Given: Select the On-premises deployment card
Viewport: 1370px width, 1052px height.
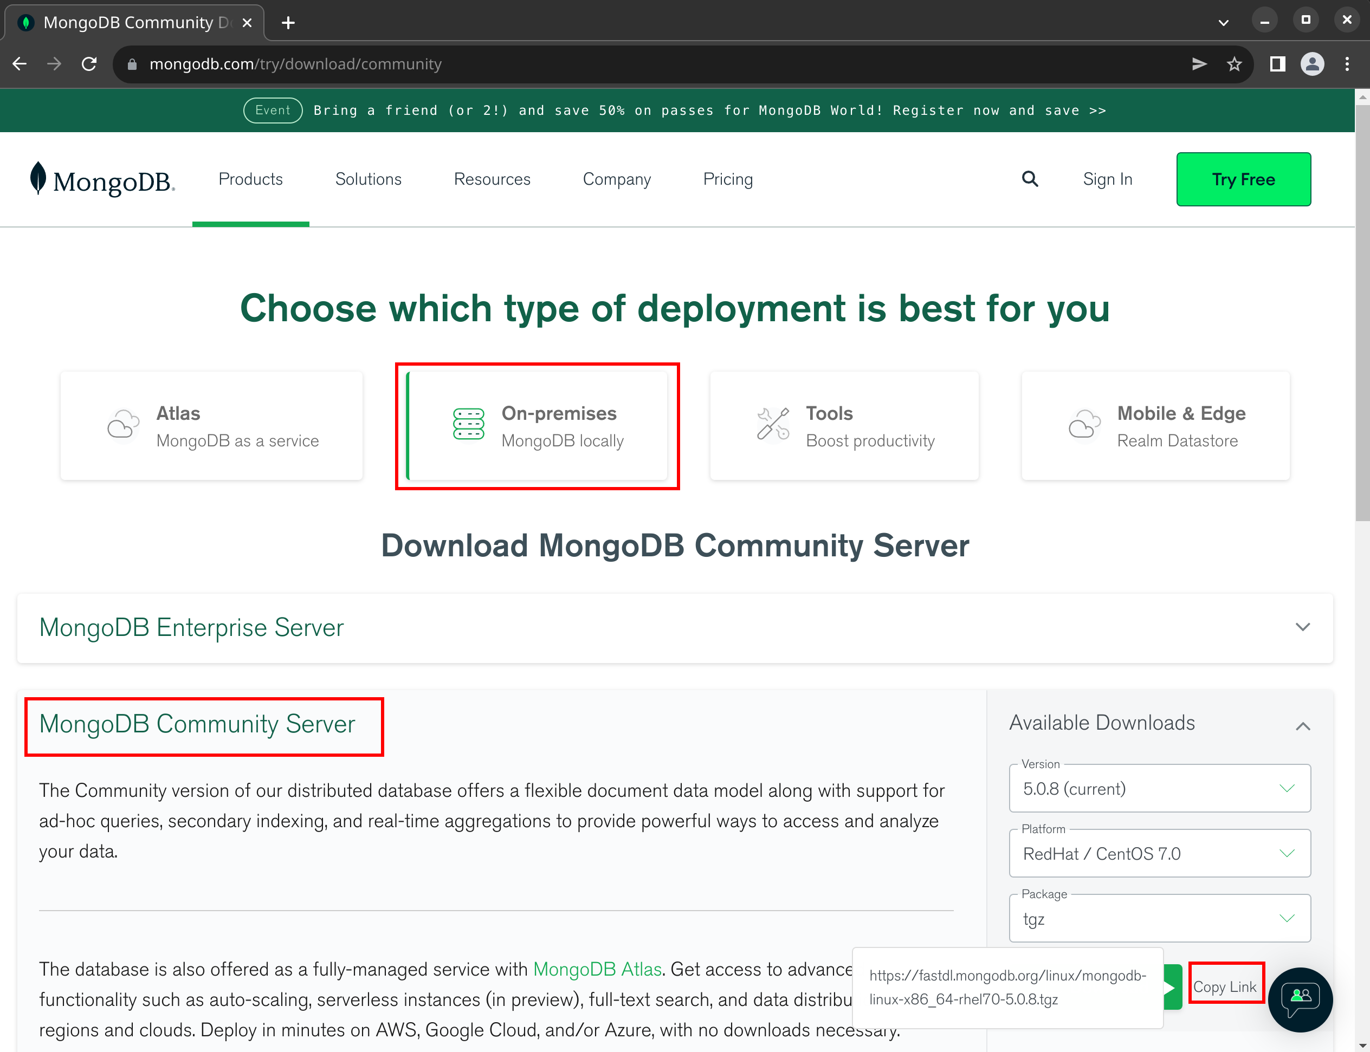Looking at the screenshot, I should [538, 426].
